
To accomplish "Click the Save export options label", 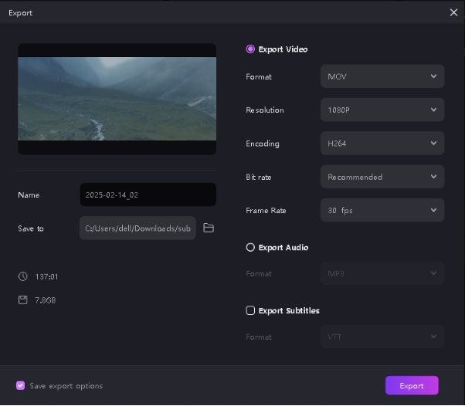I will click(66, 386).
